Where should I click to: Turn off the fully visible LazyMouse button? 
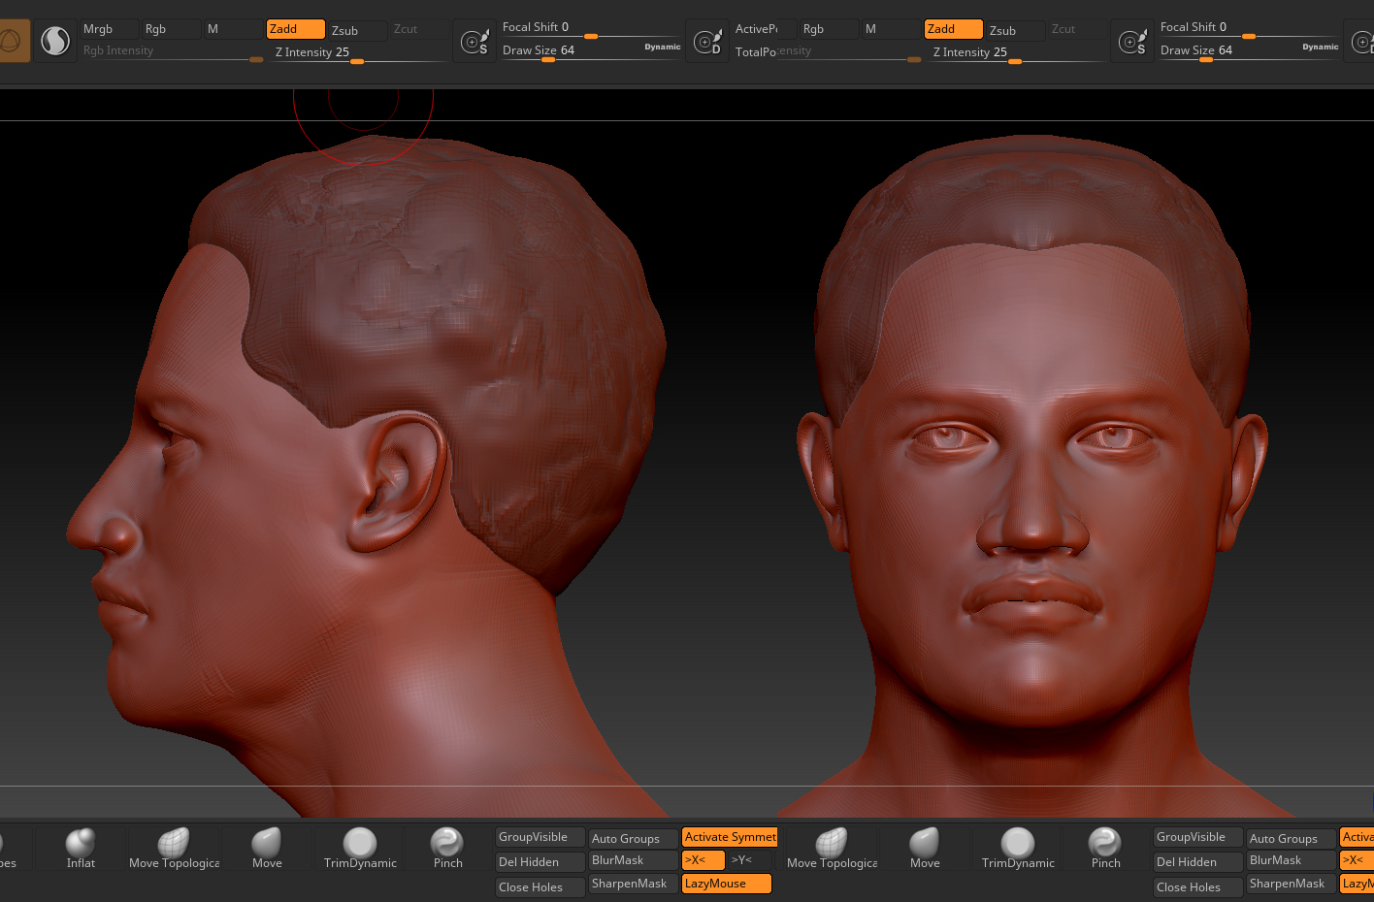coord(726,884)
